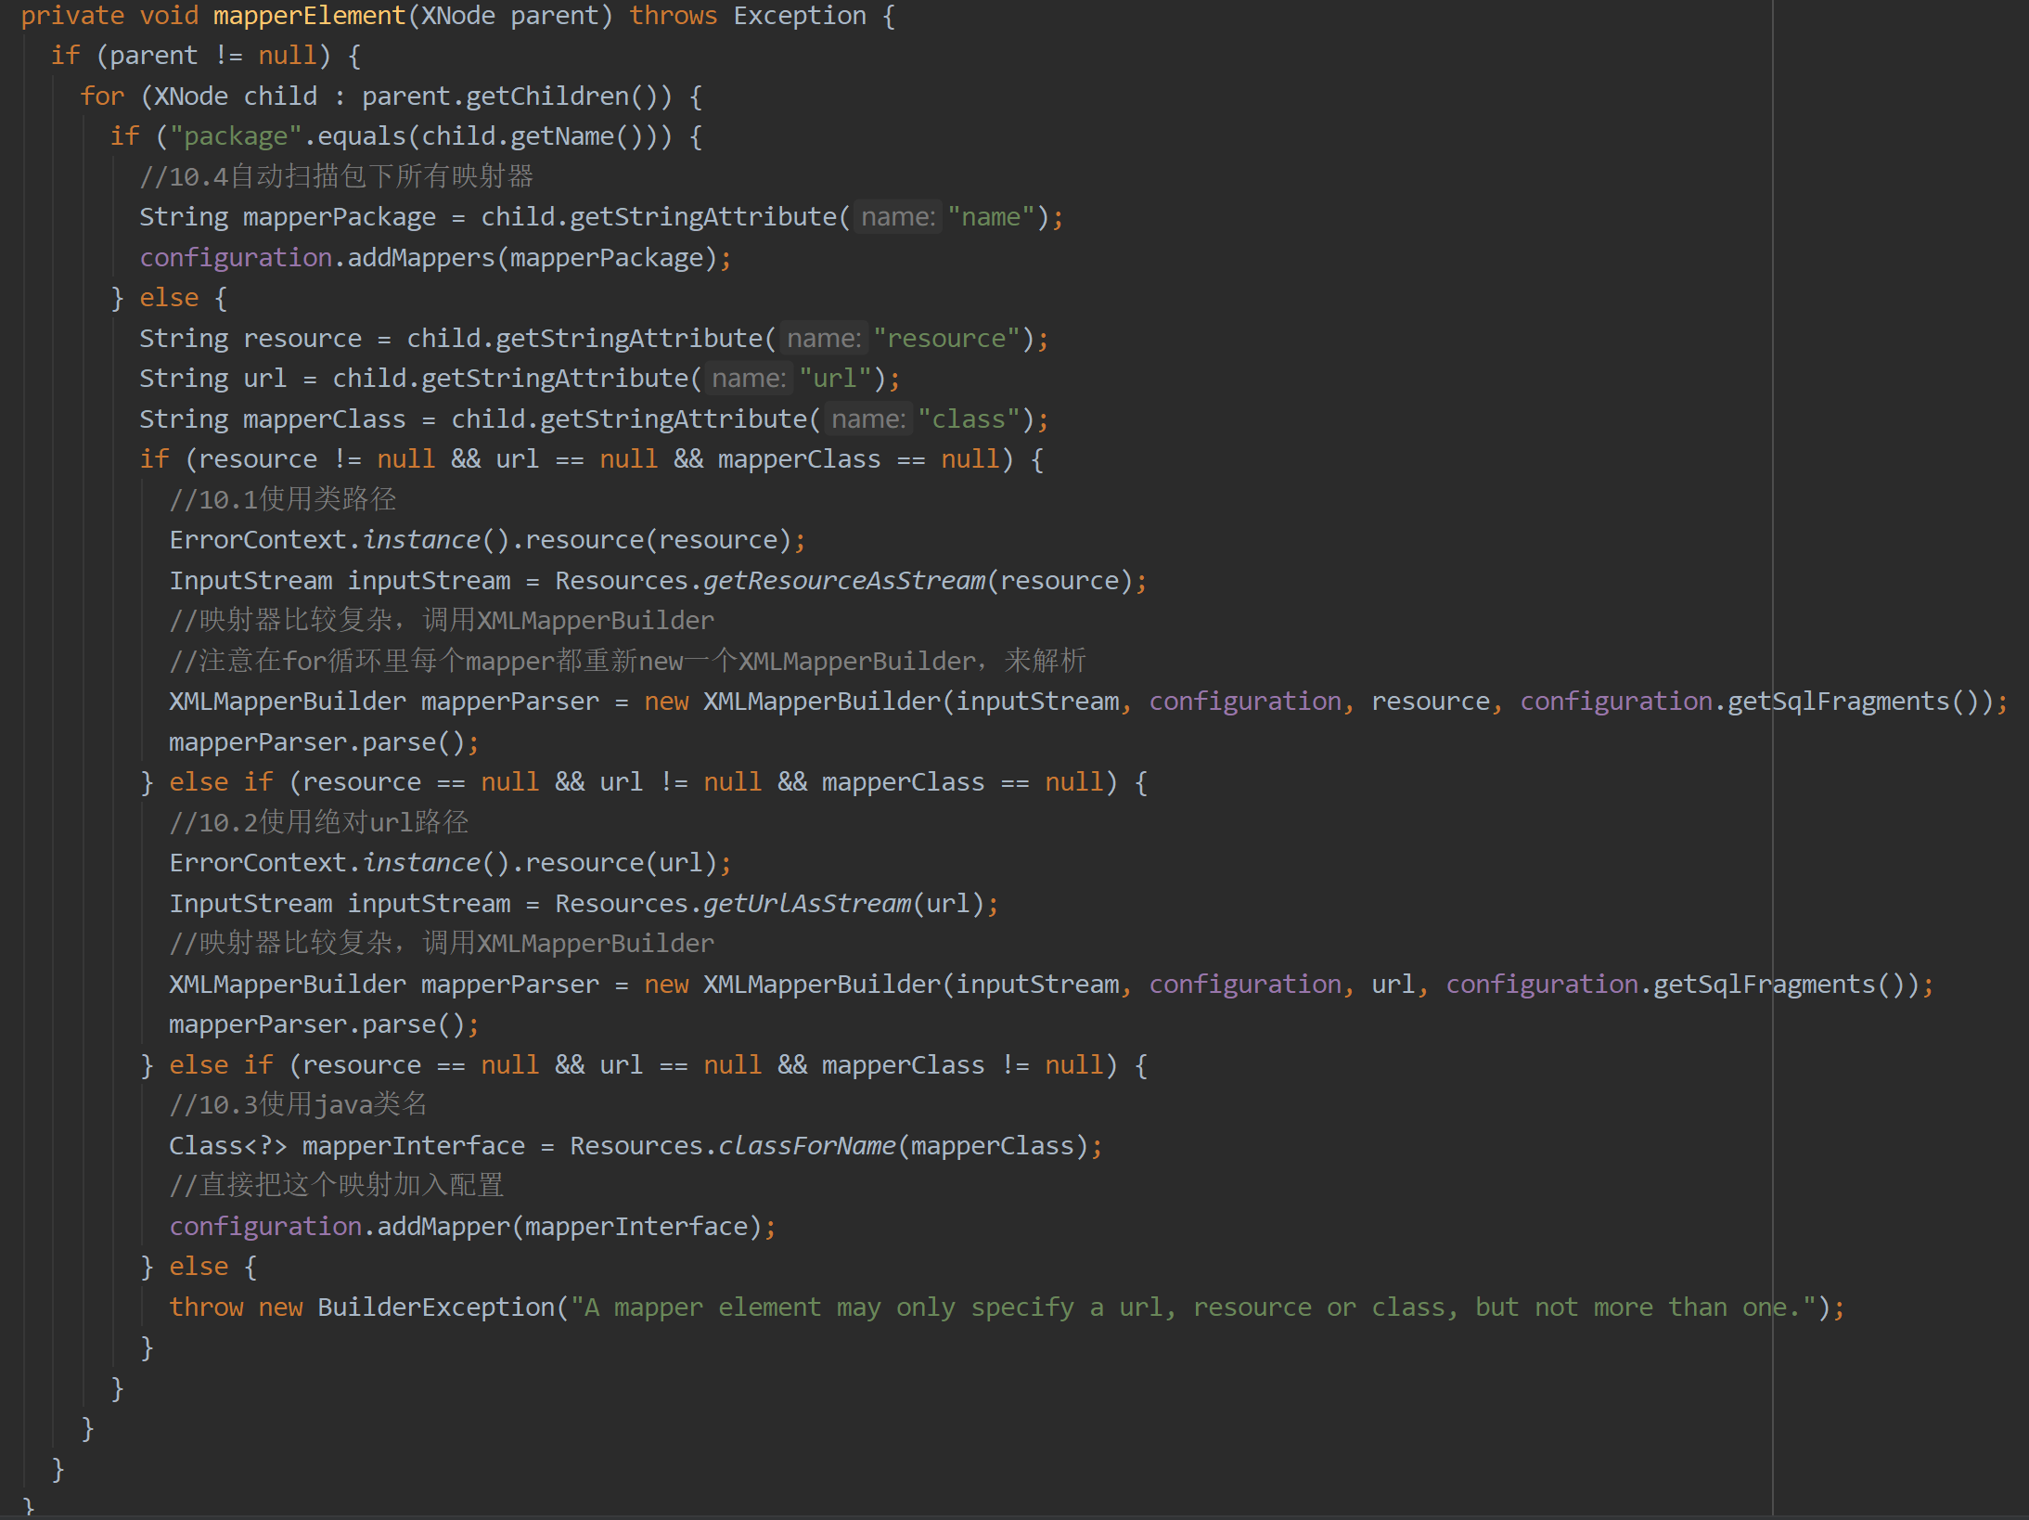
Task: Click the //10.4 package scan comment
Action: click(x=336, y=177)
